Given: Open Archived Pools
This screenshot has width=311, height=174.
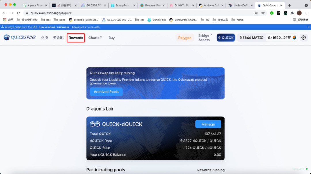Looking at the screenshot, I should pos(106,92).
